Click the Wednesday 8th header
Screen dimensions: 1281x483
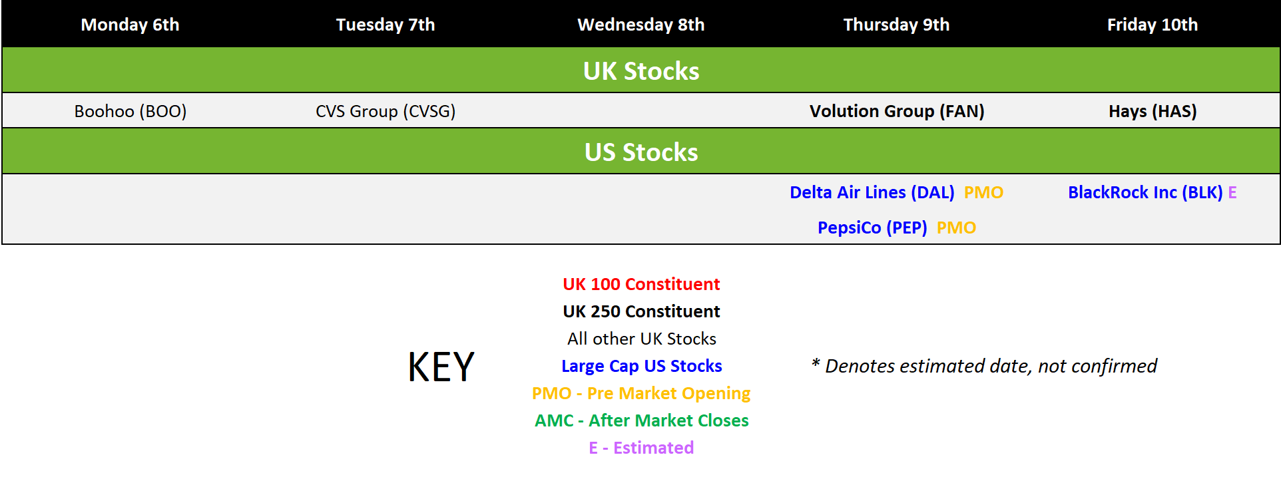point(640,25)
